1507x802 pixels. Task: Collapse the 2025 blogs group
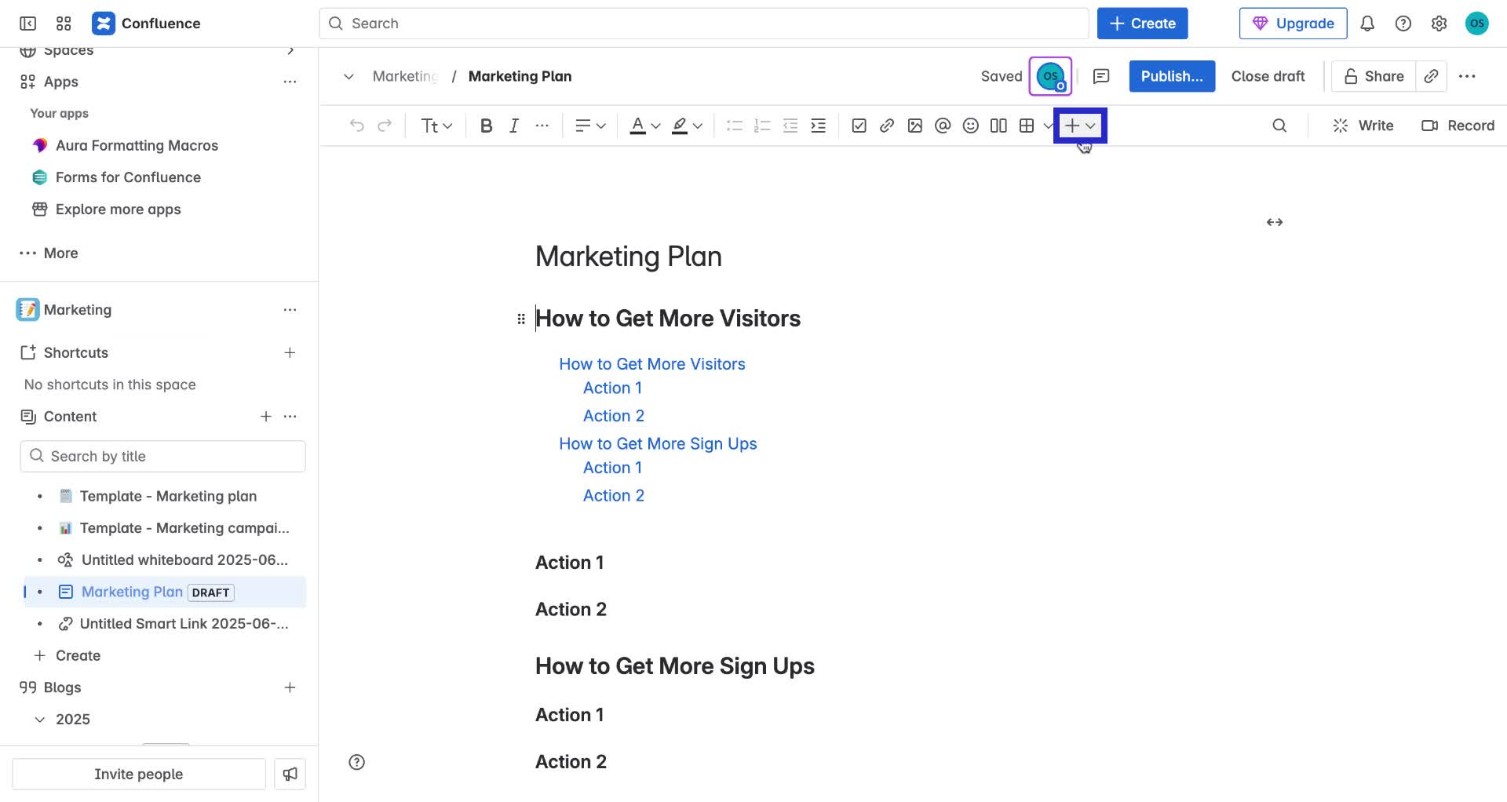click(x=38, y=719)
